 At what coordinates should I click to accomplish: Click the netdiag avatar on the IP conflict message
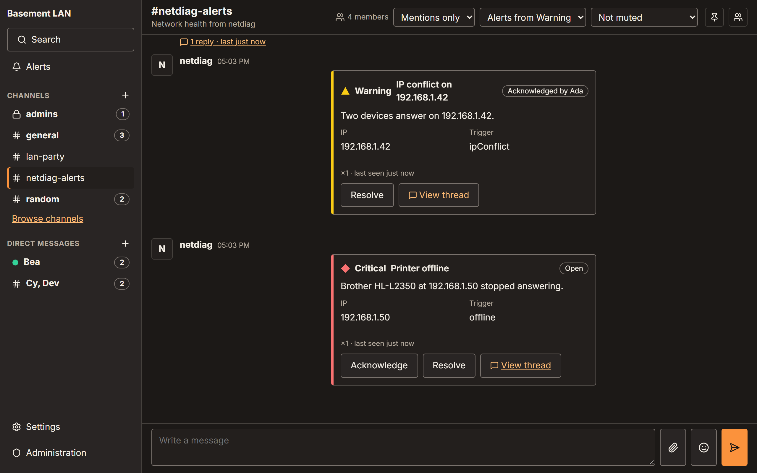pos(162,65)
